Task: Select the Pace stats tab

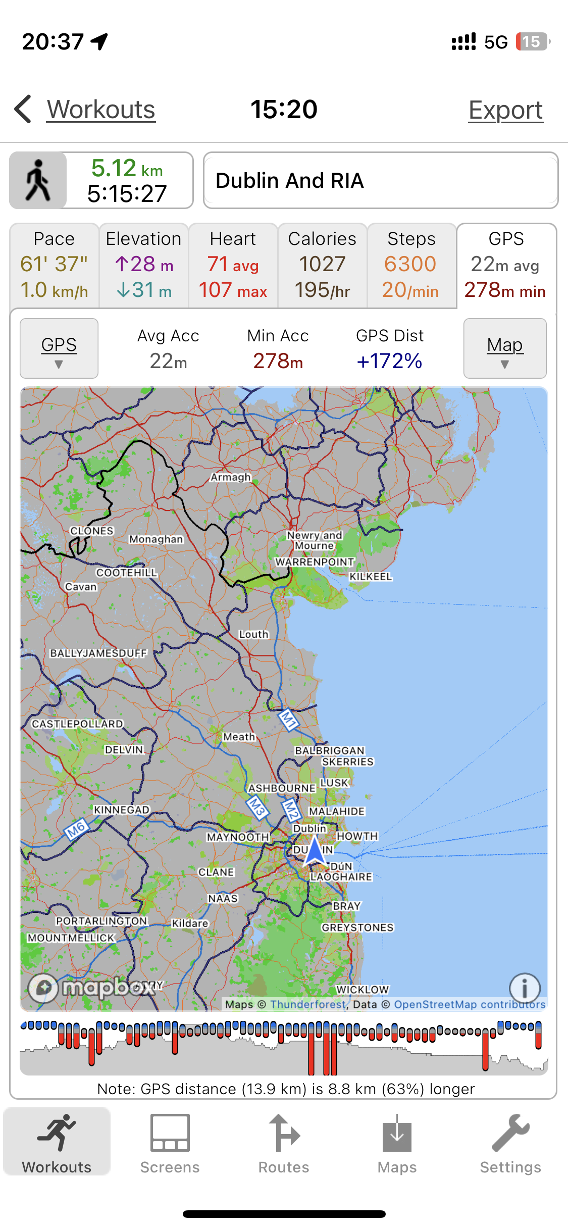Action: point(54,265)
